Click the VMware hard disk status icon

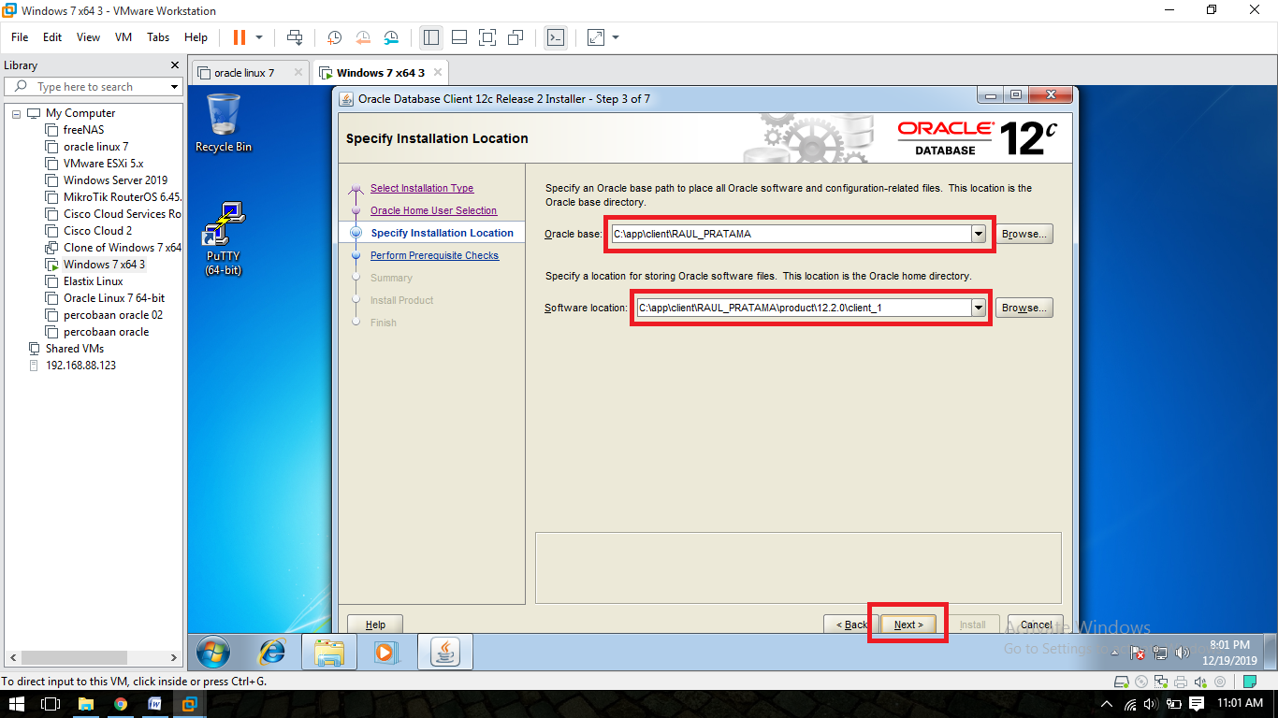click(x=1123, y=682)
